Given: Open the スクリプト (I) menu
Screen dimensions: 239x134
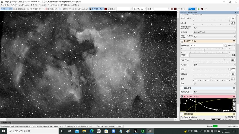Looking at the screenshot, I should 65,5.
